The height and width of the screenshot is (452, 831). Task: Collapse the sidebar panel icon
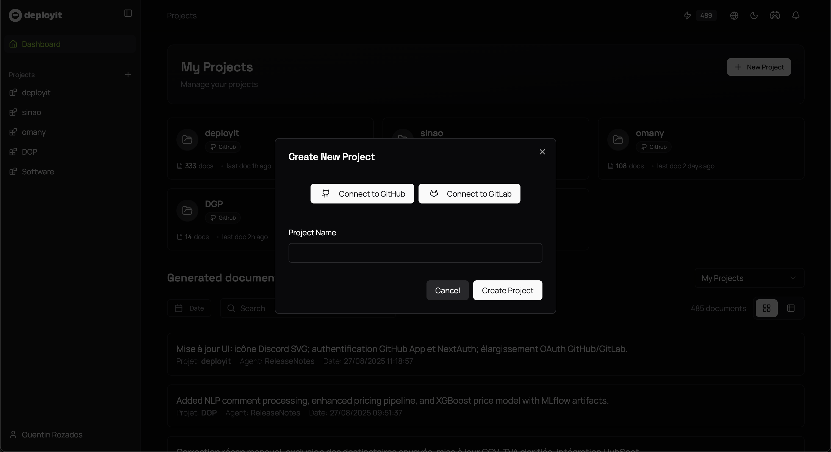128,13
